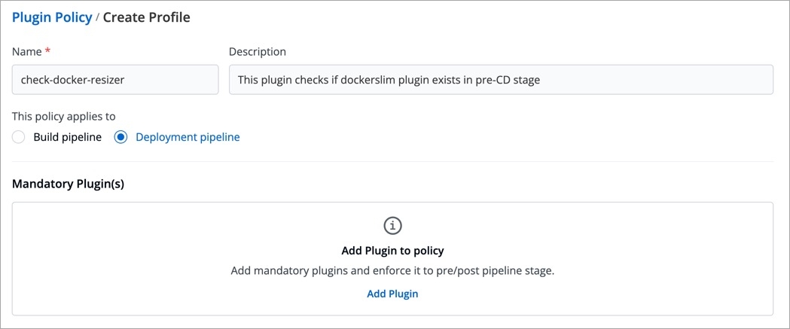Click the Create Profile breadcrumb title
The image size is (790, 329).
(146, 17)
